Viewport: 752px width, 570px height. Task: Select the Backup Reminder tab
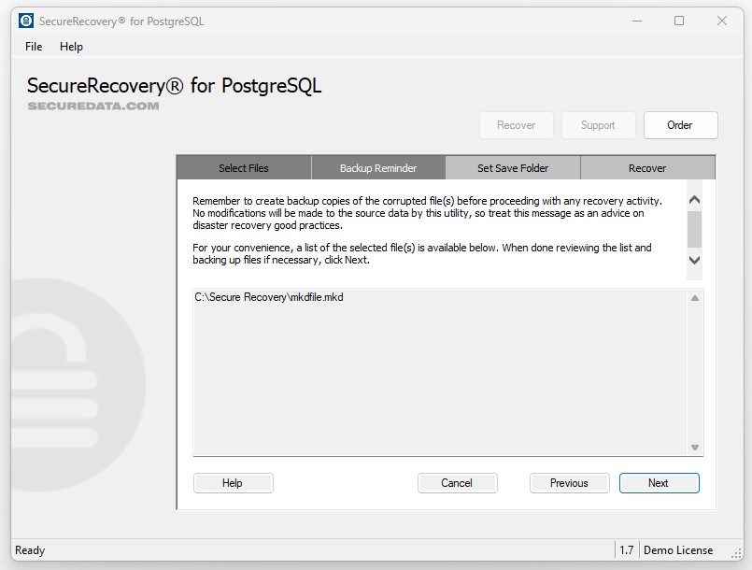(378, 168)
